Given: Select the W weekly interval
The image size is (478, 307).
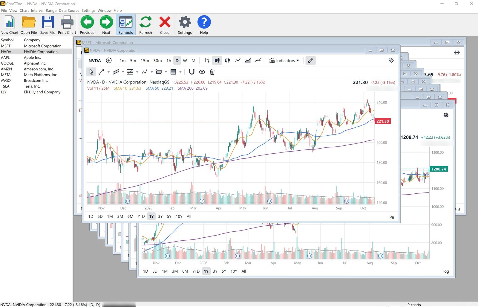Looking at the screenshot, I should 185,61.
